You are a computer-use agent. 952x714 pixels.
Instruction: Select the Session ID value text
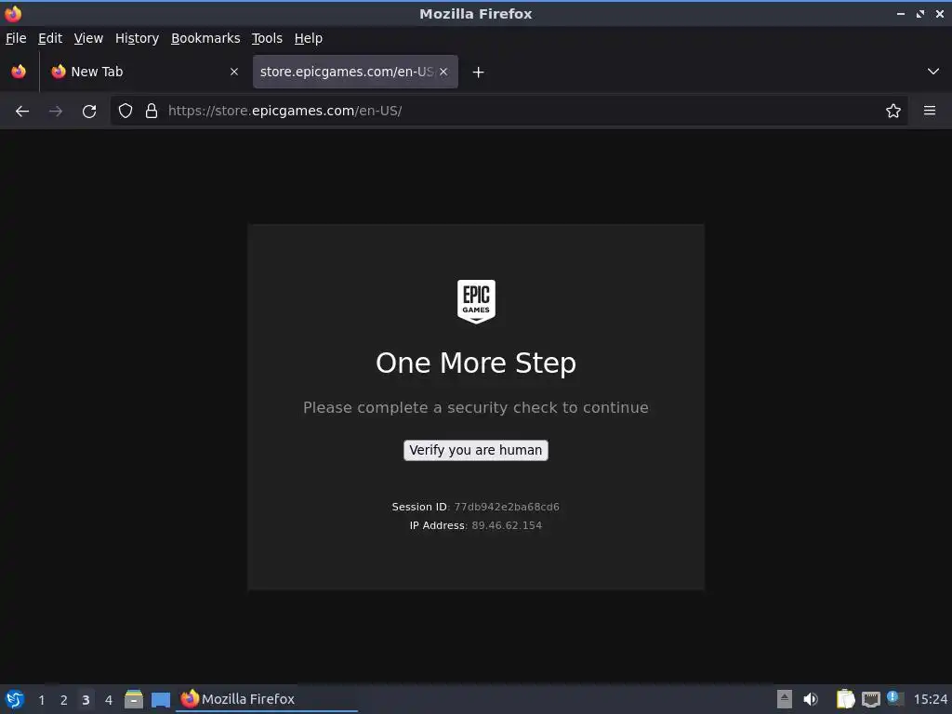click(507, 507)
